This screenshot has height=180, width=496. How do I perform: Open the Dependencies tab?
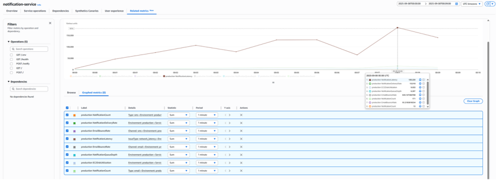(x=61, y=11)
